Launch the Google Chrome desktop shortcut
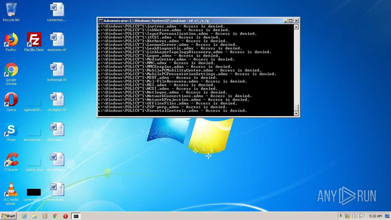 point(11,74)
